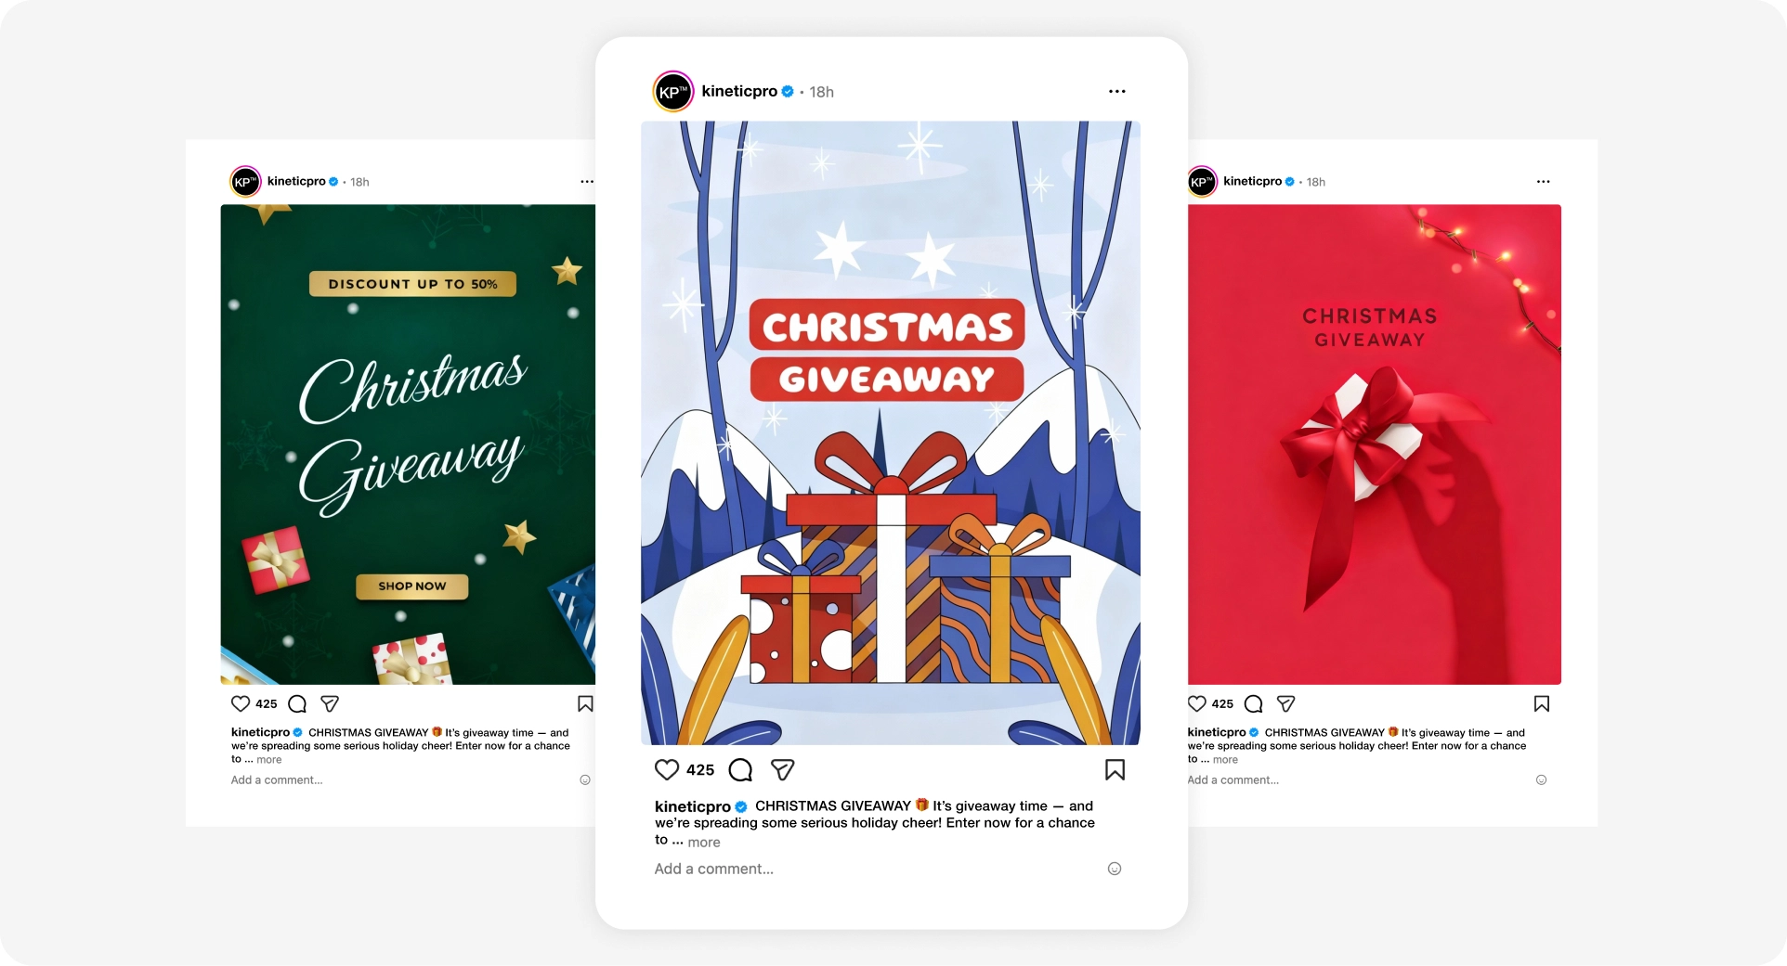Click the emoji icon in center comment field

tap(1115, 869)
